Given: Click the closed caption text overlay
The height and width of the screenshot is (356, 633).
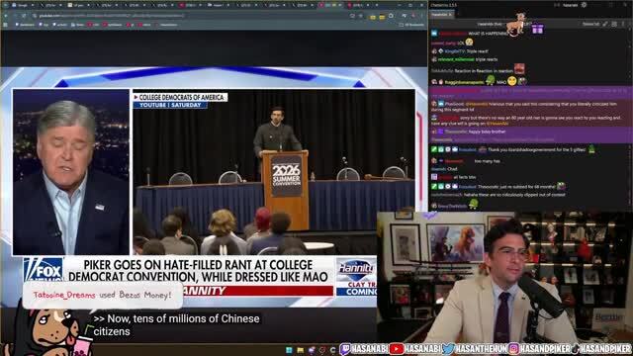Looking at the screenshot, I should click(x=177, y=325).
